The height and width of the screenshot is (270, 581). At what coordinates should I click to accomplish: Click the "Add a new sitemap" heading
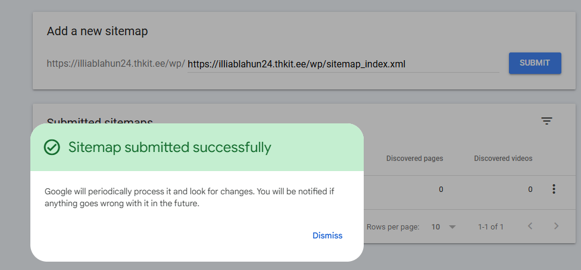point(97,32)
